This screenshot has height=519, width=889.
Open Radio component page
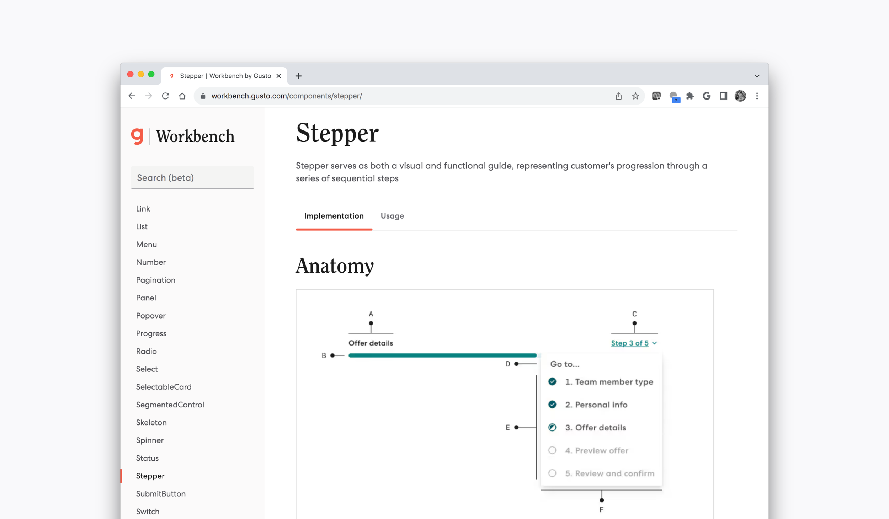pyautogui.click(x=146, y=351)
